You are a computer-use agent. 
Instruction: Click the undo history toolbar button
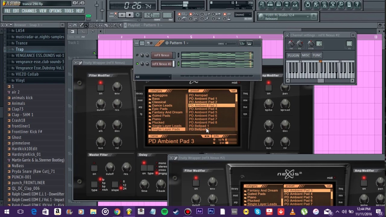[x=308, y=5]
